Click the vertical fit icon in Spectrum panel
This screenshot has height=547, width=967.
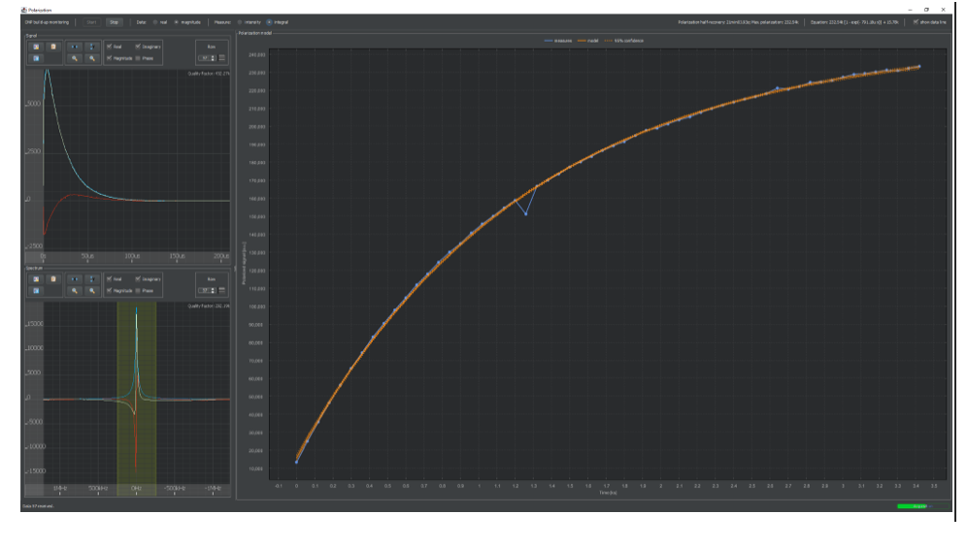click(x=92, y=279)
